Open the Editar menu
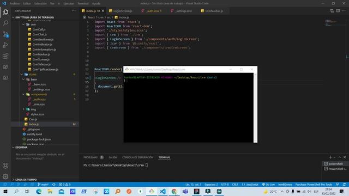 click(x=27, y=4)
